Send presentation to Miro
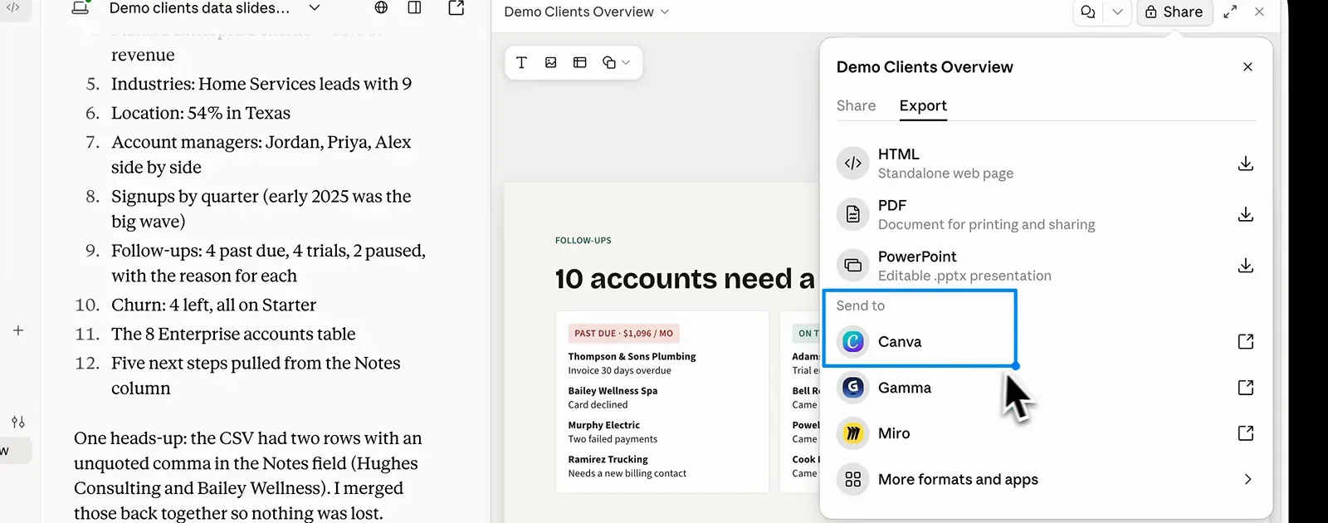This screenshot has height=523, width=1328. tap(1046, 433)
